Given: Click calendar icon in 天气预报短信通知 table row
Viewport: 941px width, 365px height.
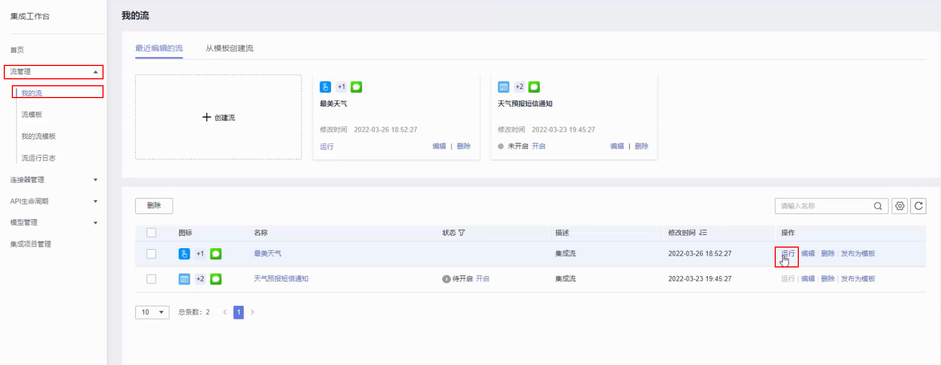Looking at the screenshot, I should tap(184, 279).
